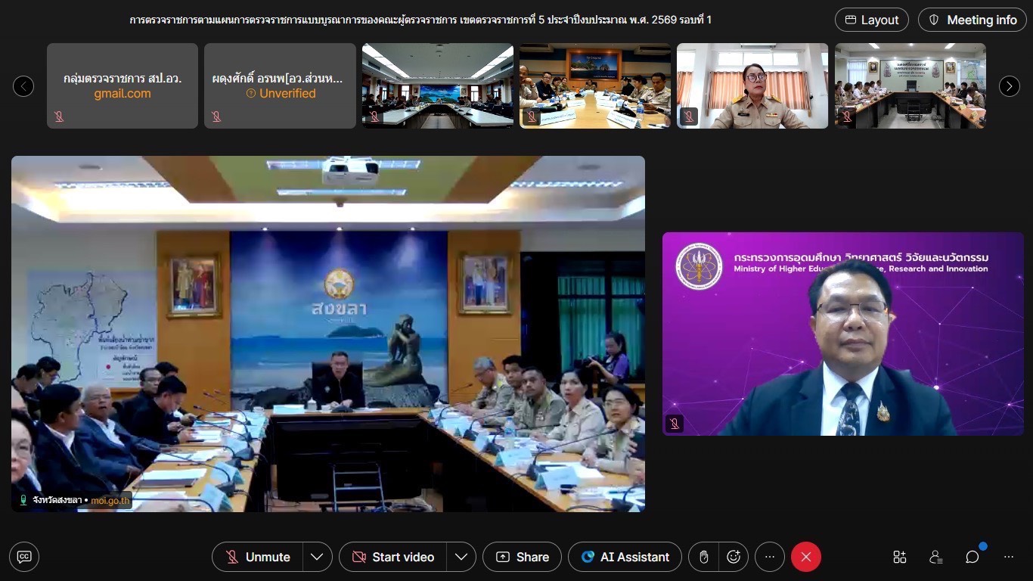Expand the video options arrow beside Start video
This screenshot has width=1033, height=581.
pos(461,557)
